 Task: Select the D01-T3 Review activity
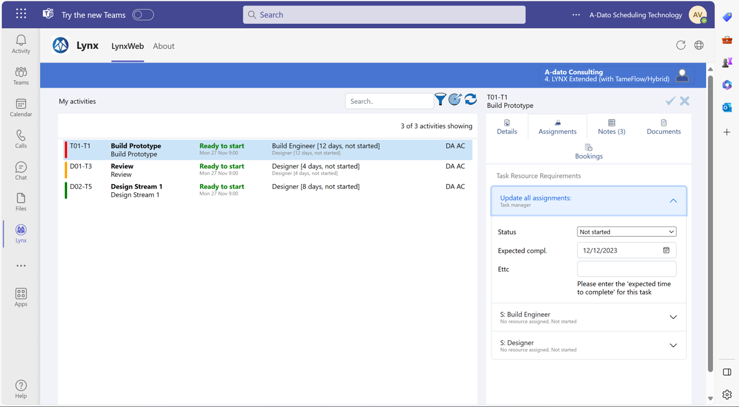tap(269, 170)
